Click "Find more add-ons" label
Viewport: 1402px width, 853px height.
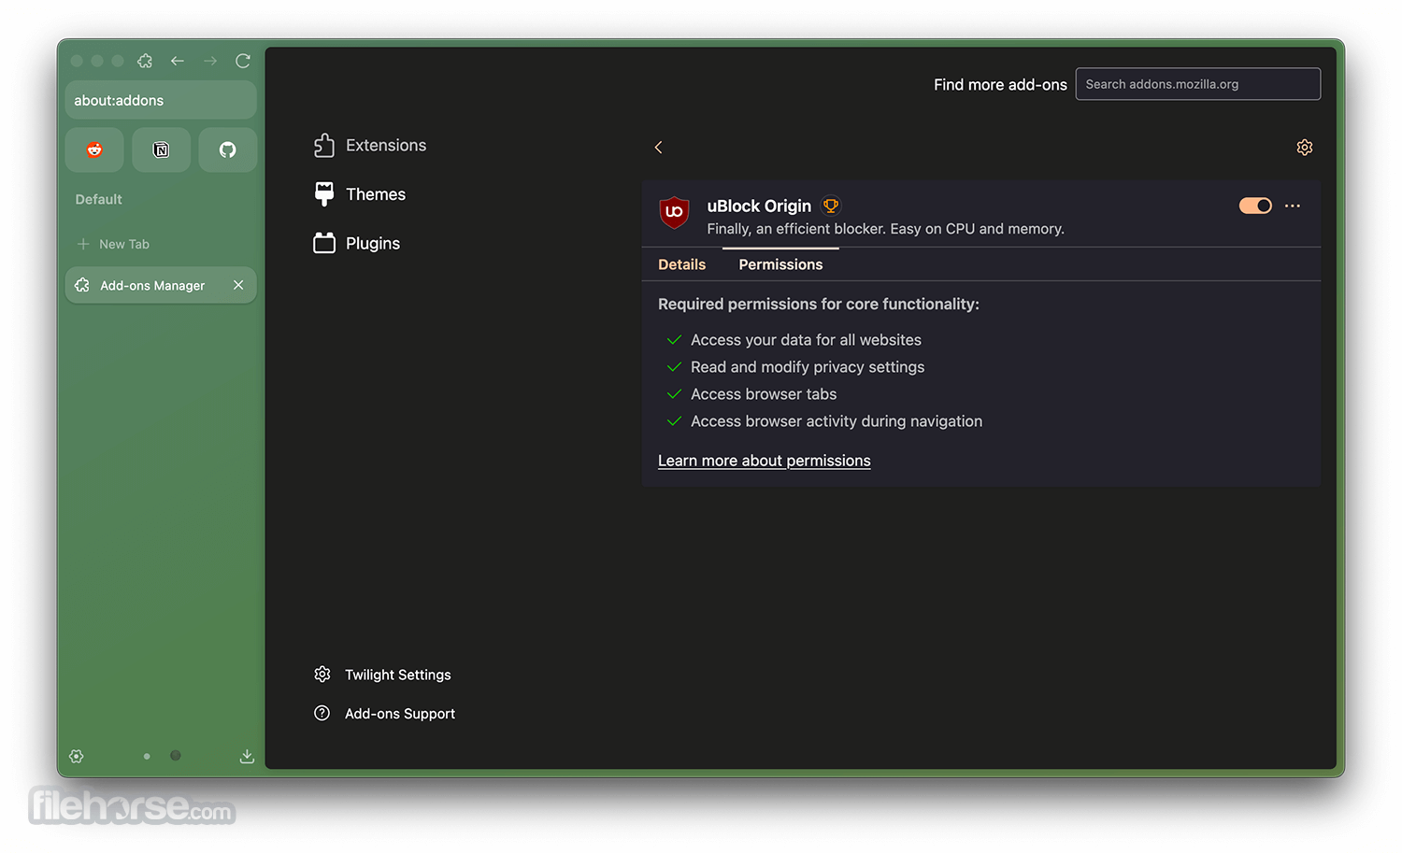click(1000, 84)
